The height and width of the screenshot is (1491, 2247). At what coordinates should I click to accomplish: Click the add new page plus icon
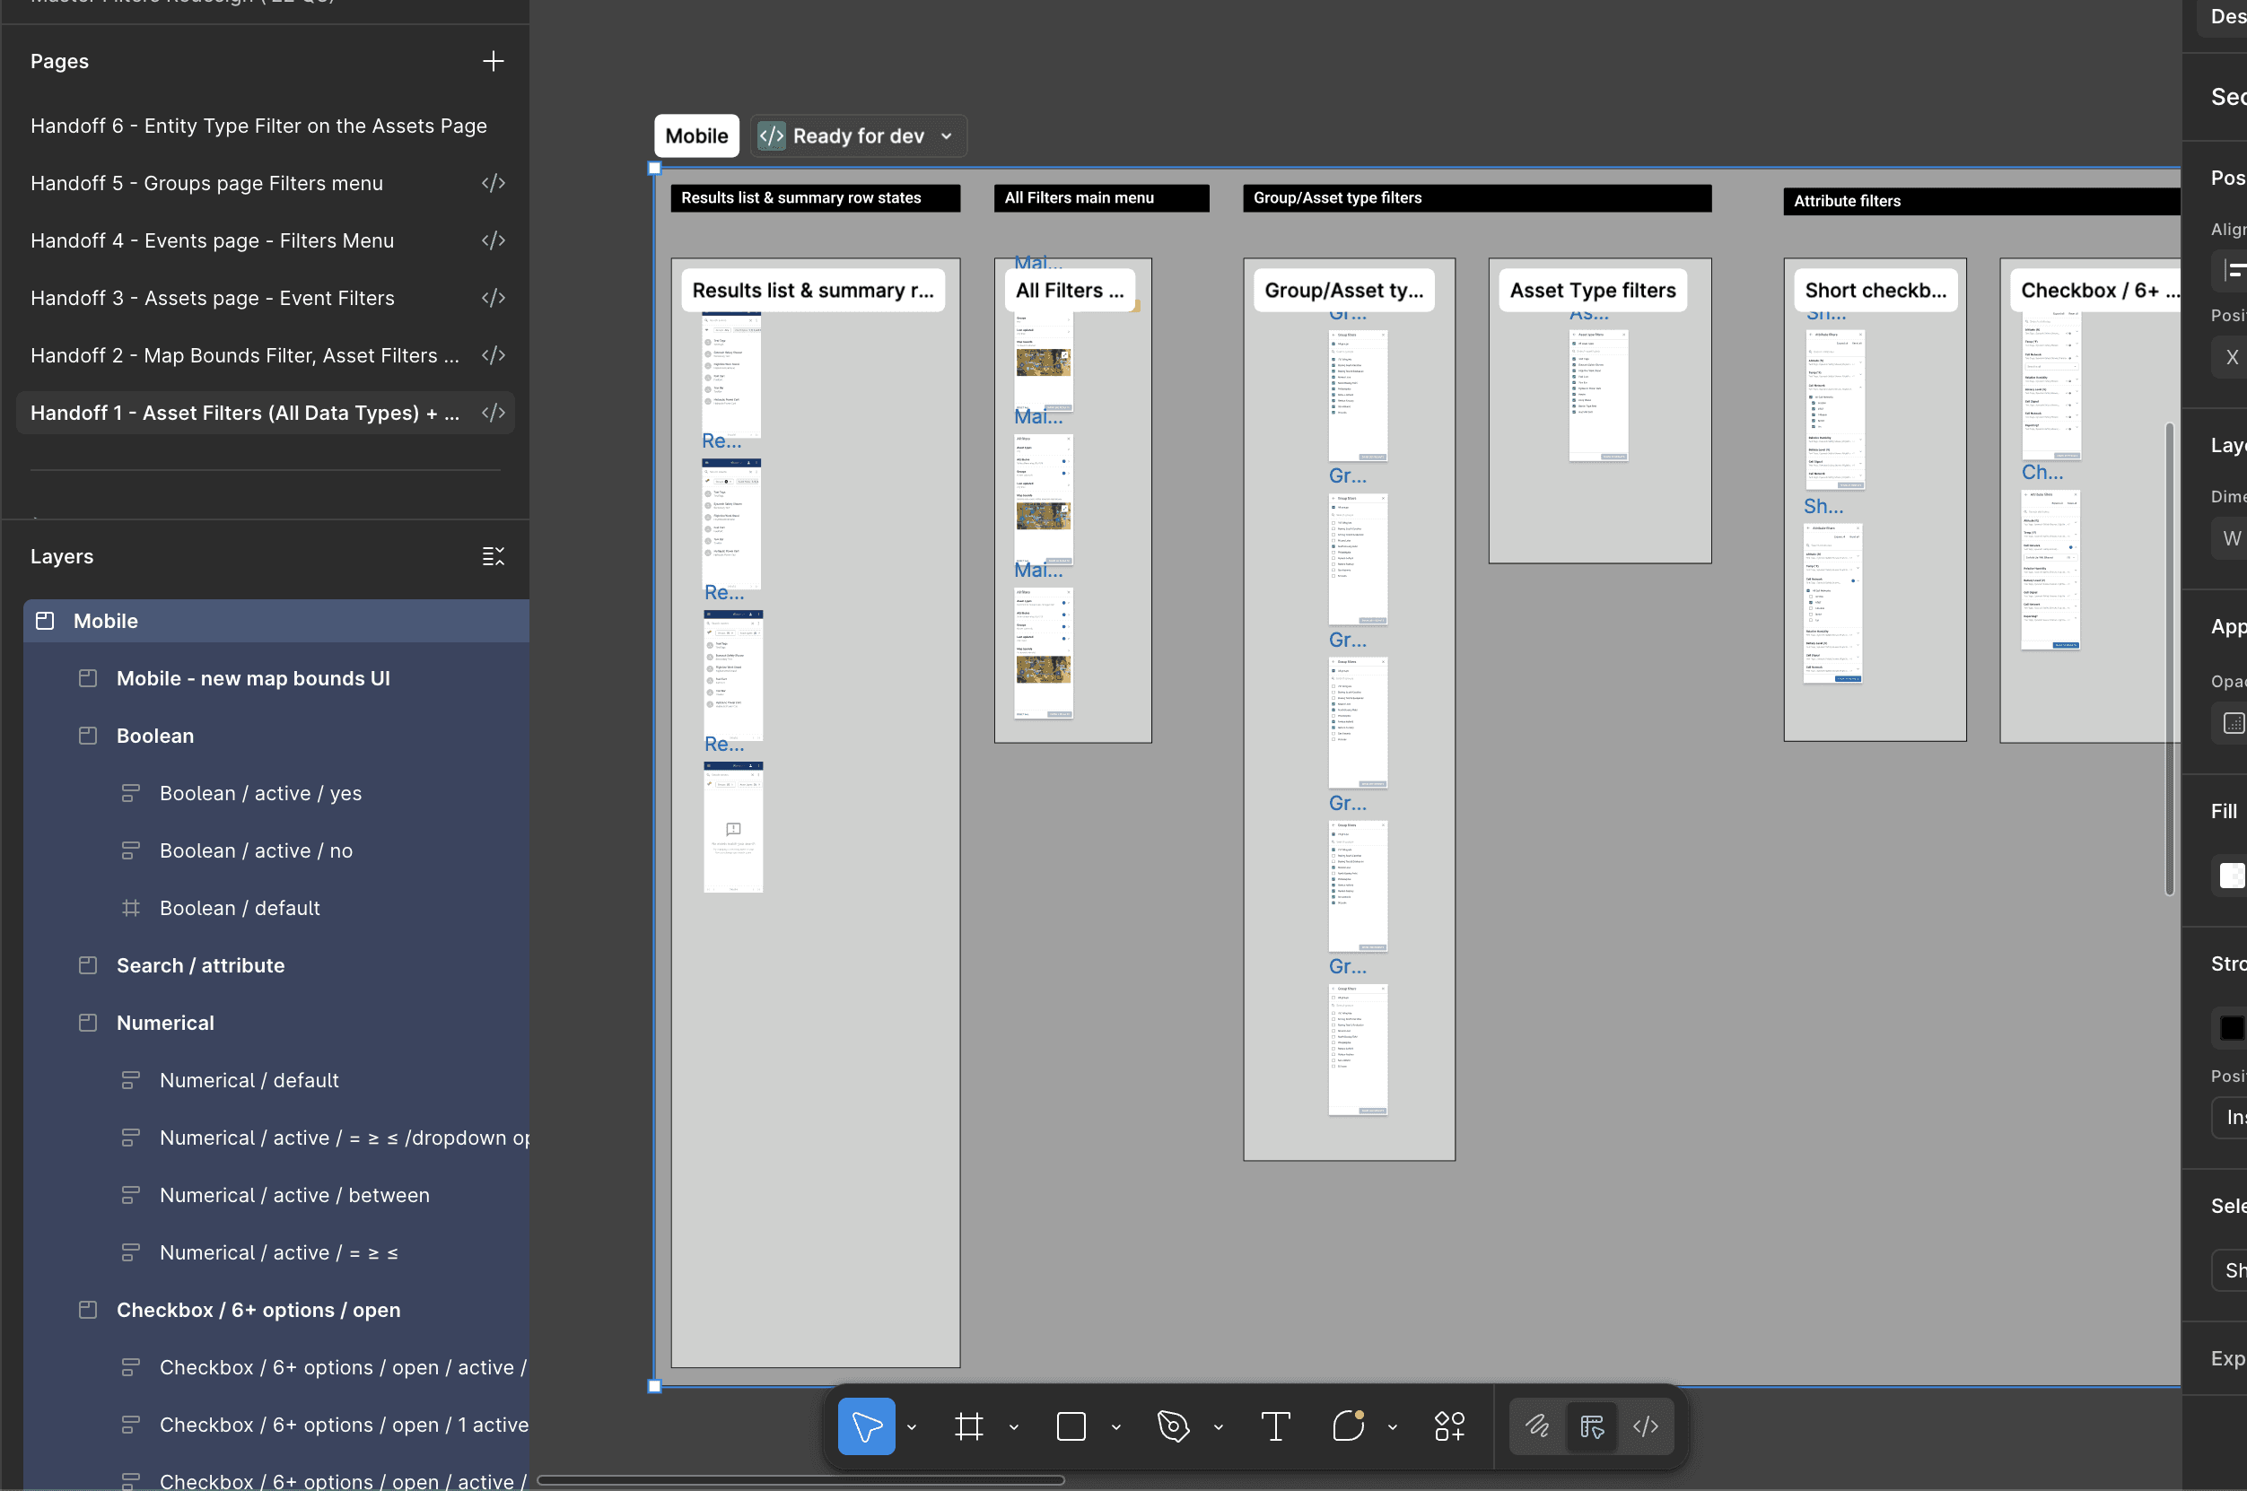tap(493, 61)
